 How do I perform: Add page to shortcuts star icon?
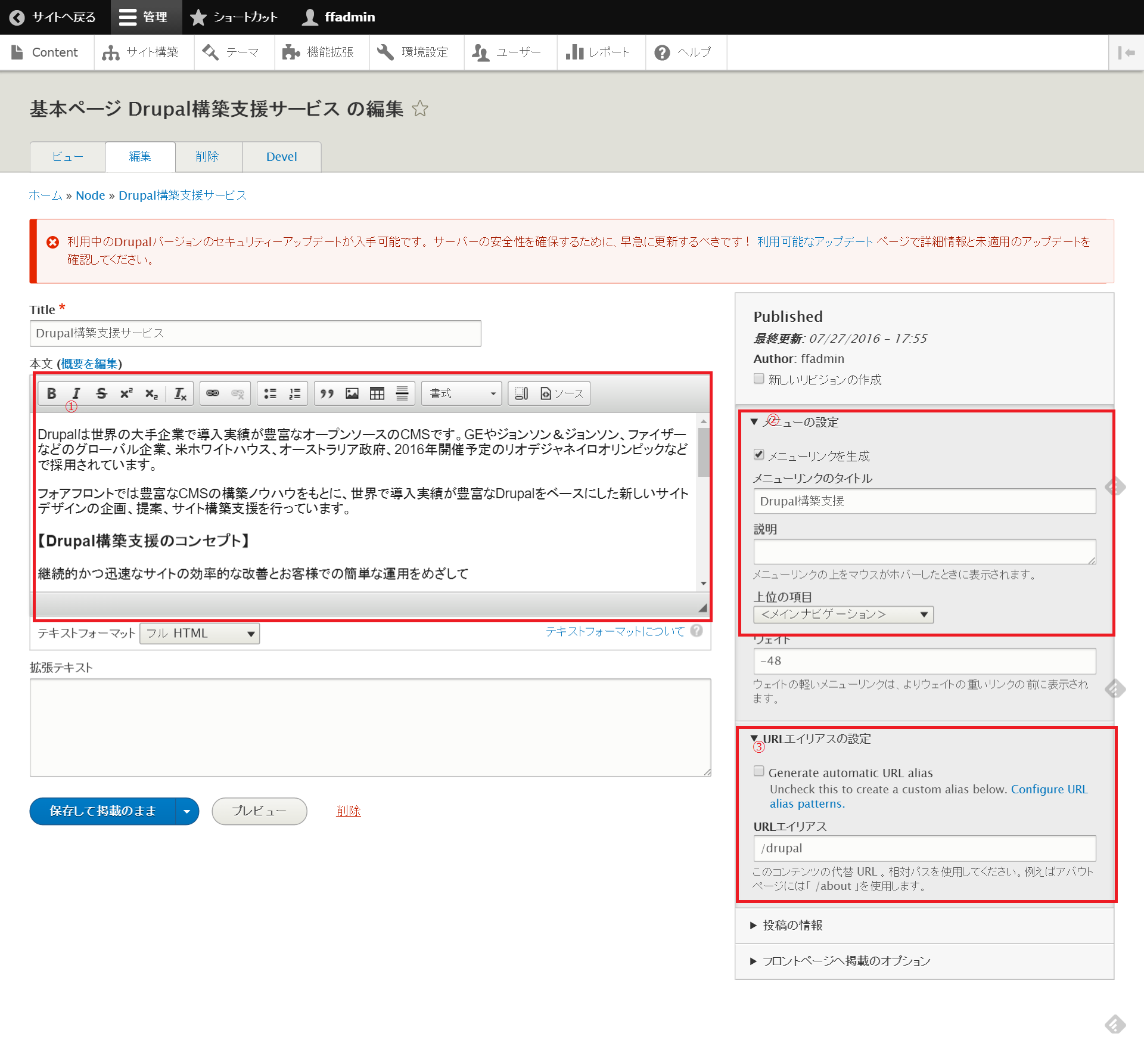[420, 108]
